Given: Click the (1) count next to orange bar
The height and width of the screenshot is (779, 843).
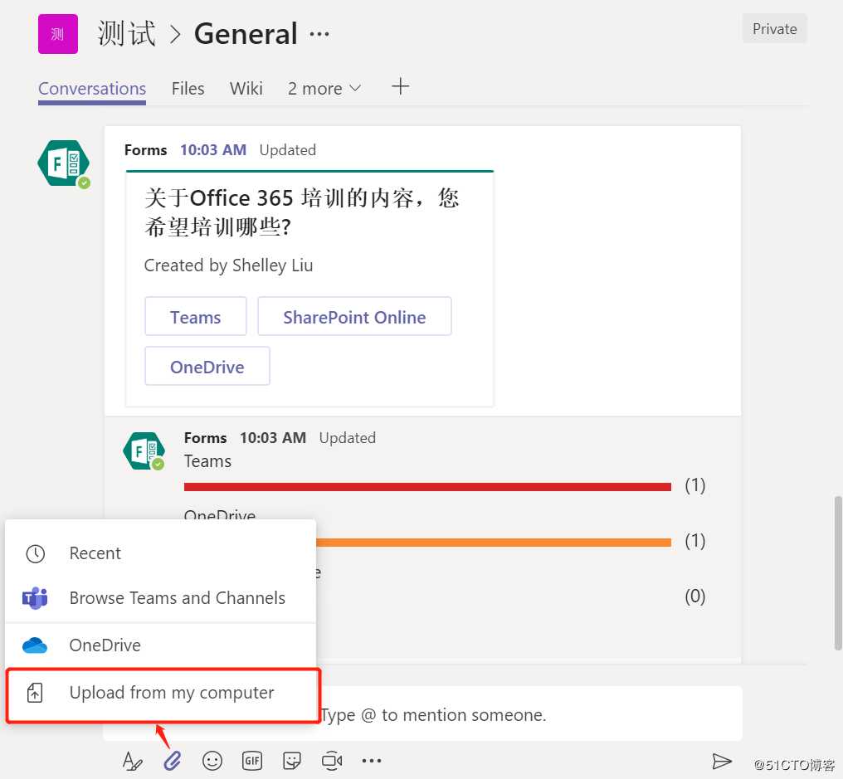Looking at the screenshot, I should (x=694, y=540).
